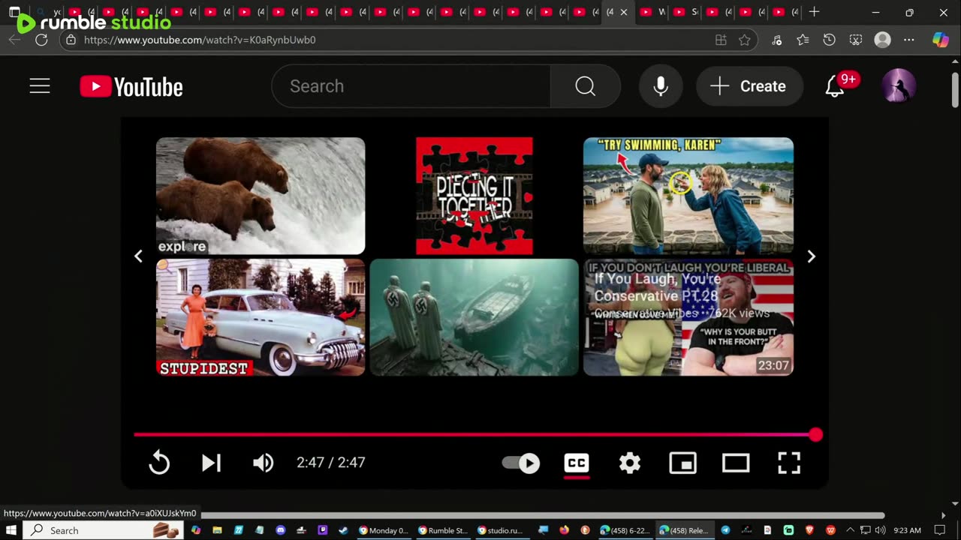Open a new browser tab
This screenshot has width=961, height=540.
[814, 12]
